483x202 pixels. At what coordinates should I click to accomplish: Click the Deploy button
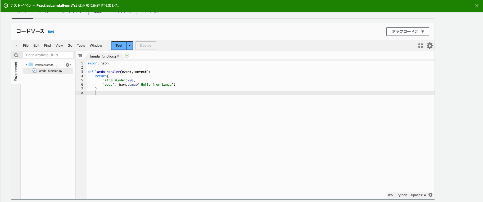click(x=146, y=46)
